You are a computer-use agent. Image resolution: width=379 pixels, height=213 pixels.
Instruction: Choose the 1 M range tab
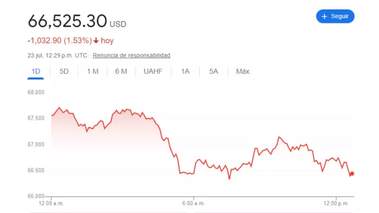93,71
